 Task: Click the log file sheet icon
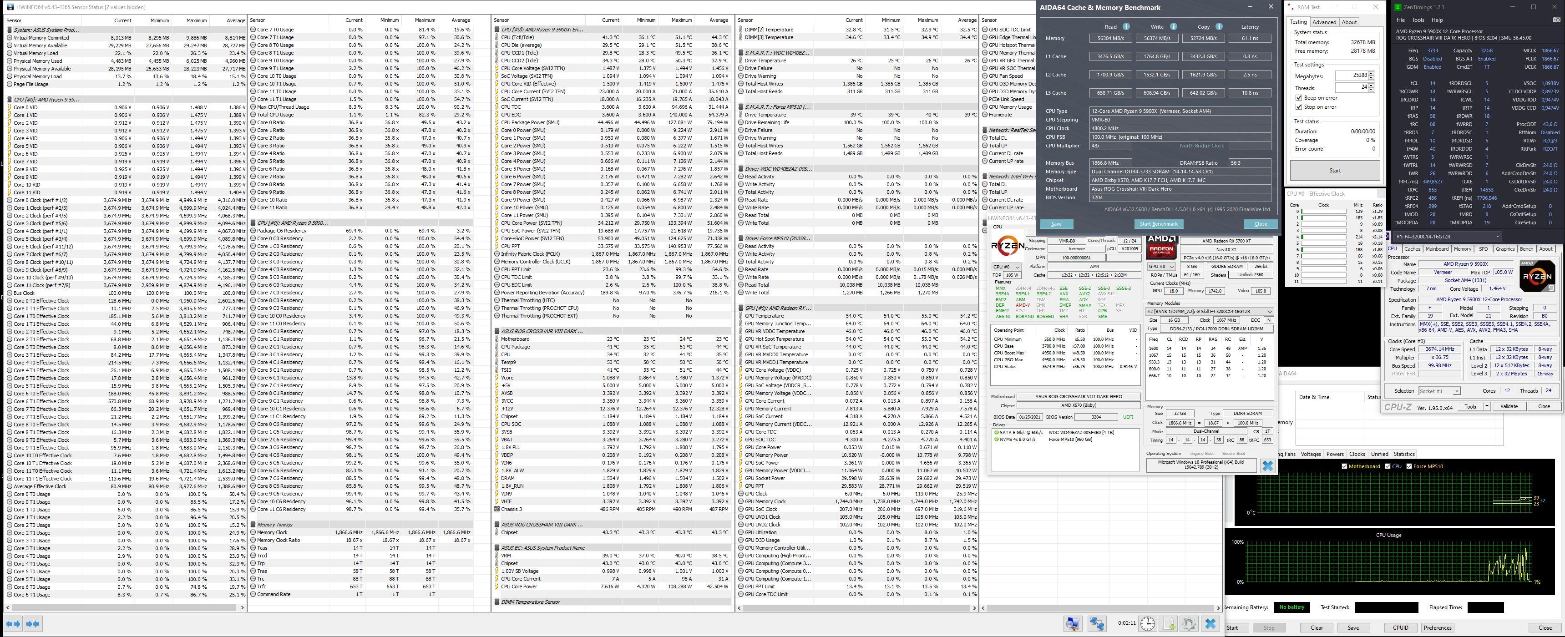1168,624
